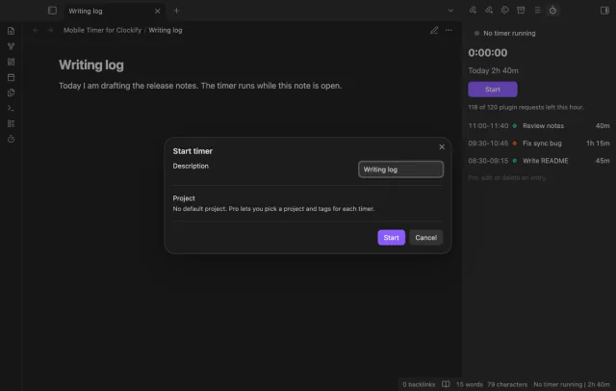This screenshot has height=391, width=616.
Task: Open quick switcher from the ribbon
Action: [x=11, y=31]
